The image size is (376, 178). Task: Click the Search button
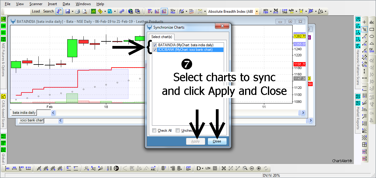(48, 11)
